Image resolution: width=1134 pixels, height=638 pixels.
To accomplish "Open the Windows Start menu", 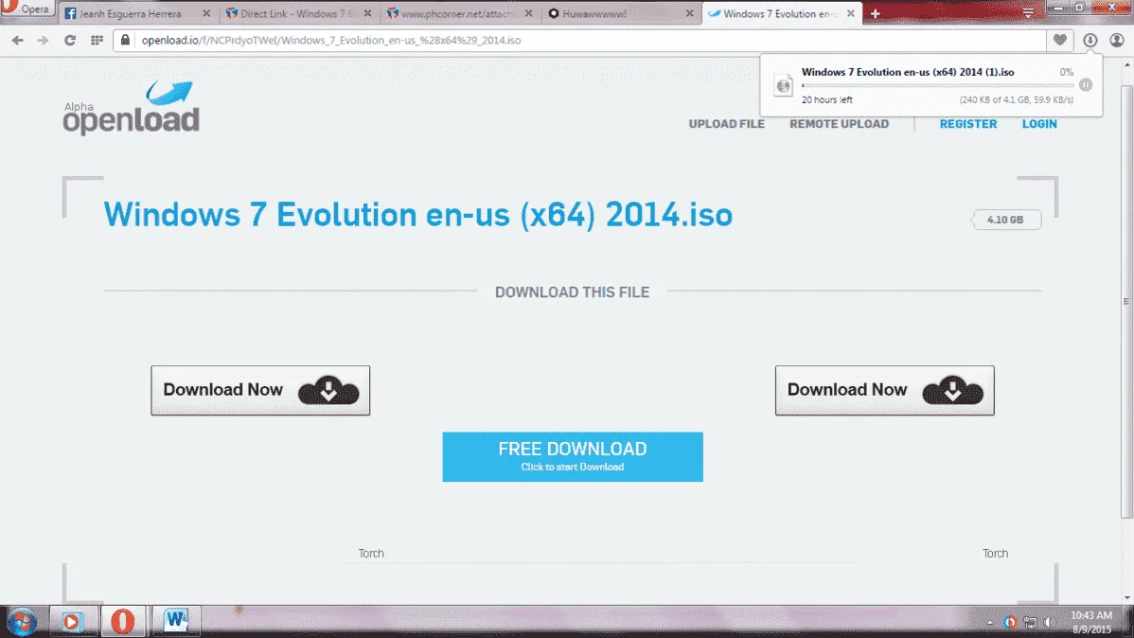I will click(x=22, y=621).
